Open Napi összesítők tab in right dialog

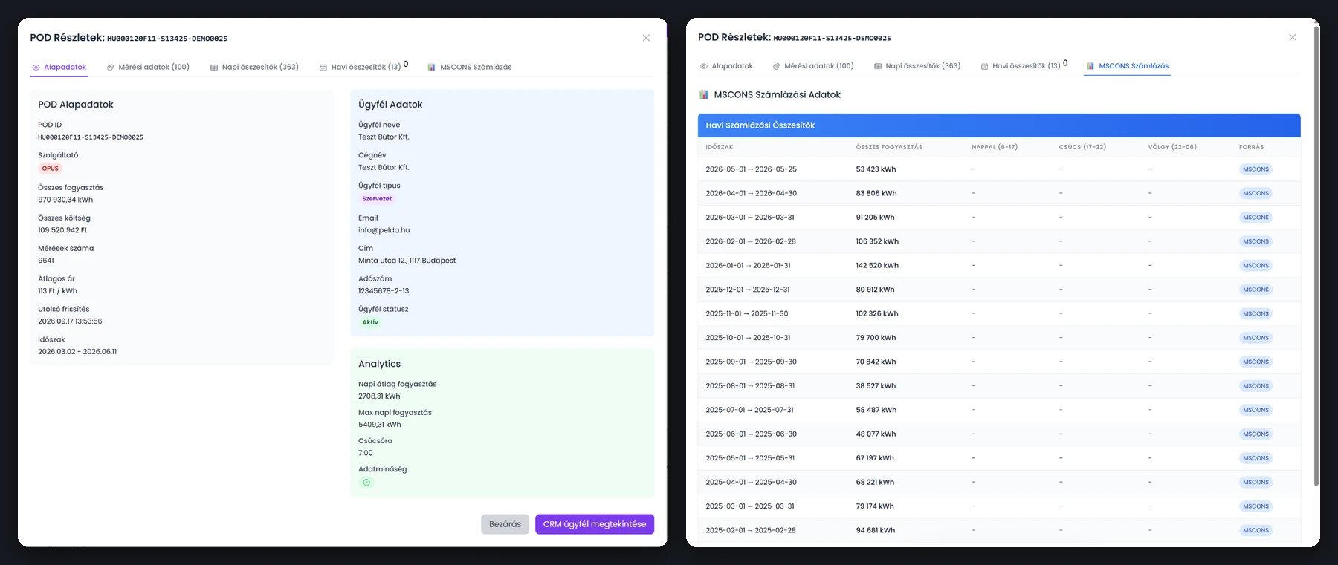[x=917, y=66]
